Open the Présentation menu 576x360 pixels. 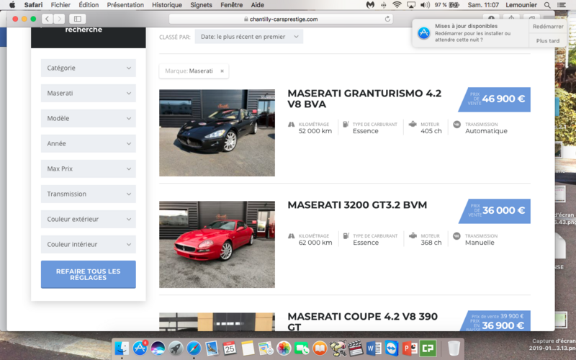tap(125, 5)
